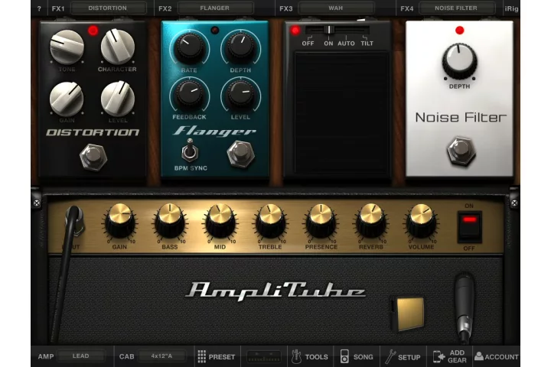
Task: Click the amp Gain knob
Action: point(119,220)
